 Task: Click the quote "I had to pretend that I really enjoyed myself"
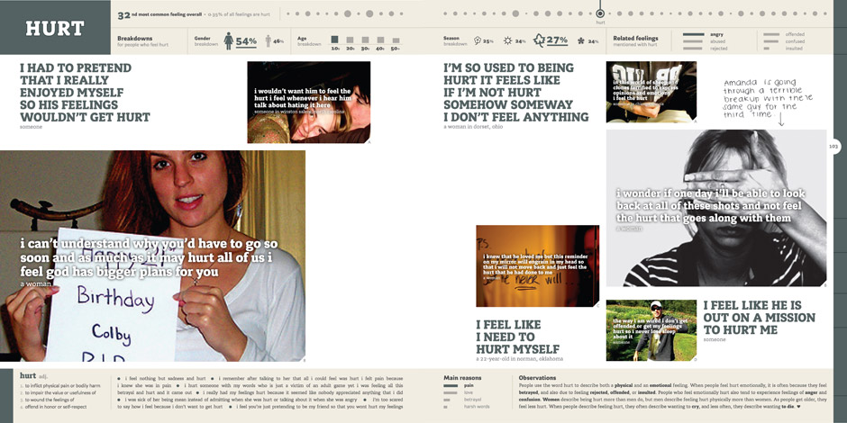click(85, 93)
